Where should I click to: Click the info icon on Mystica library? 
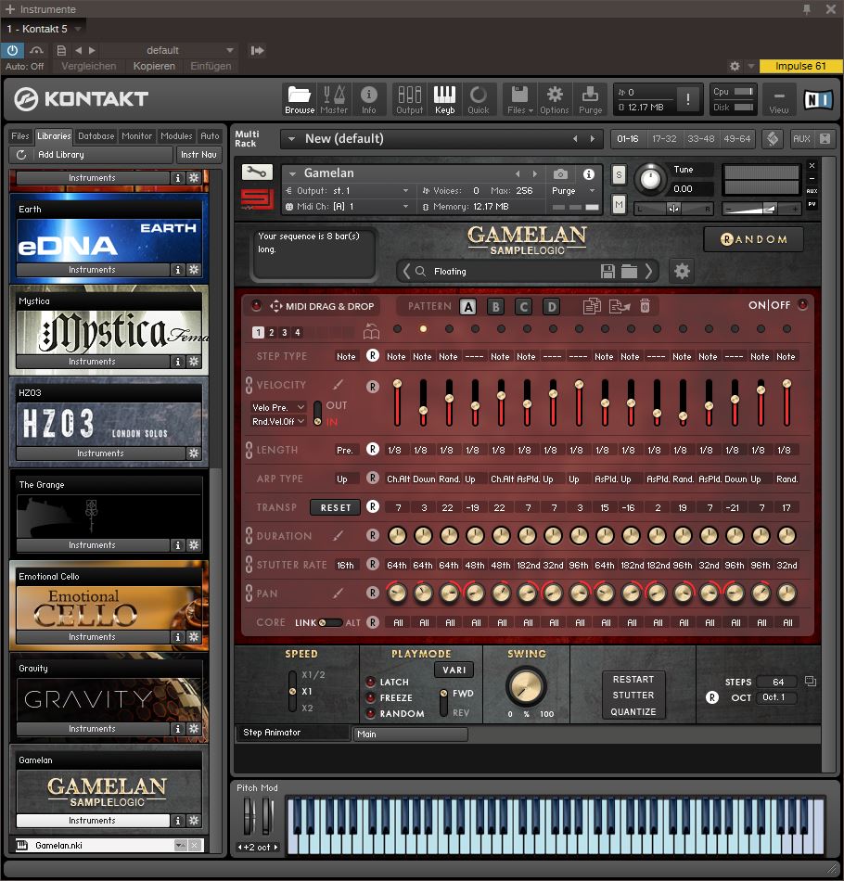(x=178, y=362)
